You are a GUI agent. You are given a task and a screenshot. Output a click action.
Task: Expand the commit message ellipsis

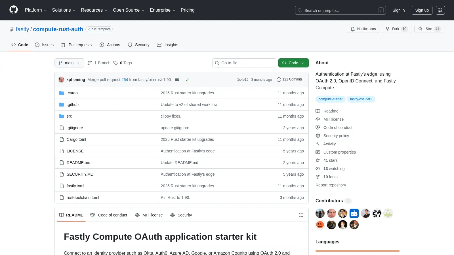pos(177,80)
